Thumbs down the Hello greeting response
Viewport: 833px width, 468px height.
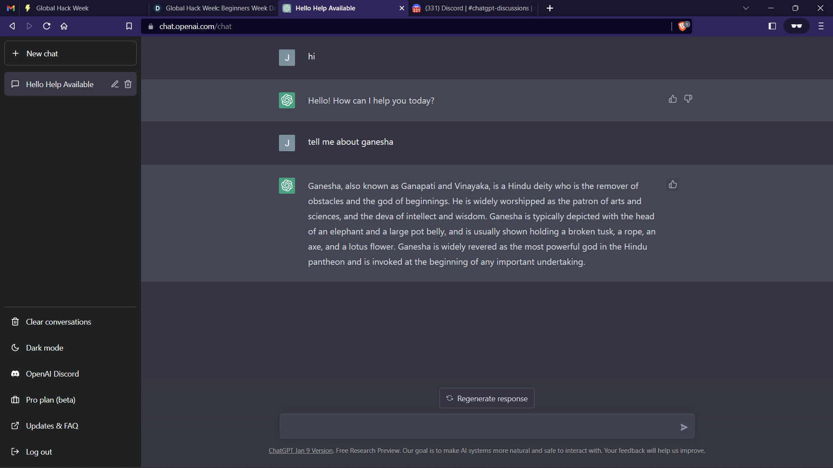688,99
